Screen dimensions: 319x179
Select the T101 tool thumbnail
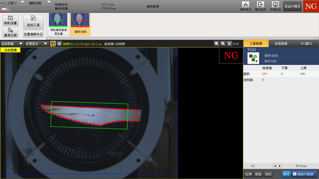(58, 23)
